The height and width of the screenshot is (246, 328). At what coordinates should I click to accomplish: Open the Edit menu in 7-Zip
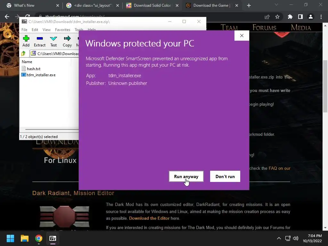(x=35, y=30)
